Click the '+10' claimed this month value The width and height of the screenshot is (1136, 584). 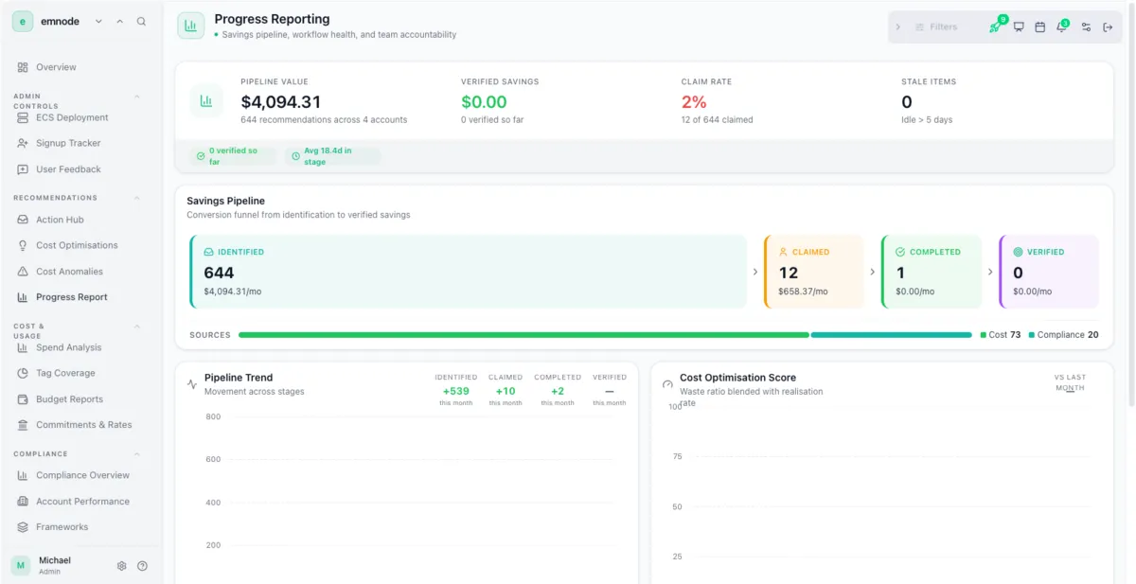point(506,391)
